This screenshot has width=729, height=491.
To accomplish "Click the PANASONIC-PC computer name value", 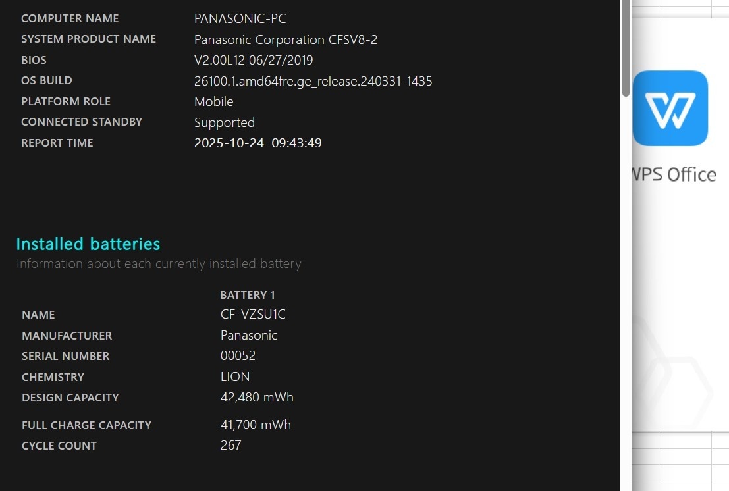I will [240, 18].
